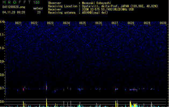
Task: Click the long horizontal echo at 0628
Action: click(134, 90)
